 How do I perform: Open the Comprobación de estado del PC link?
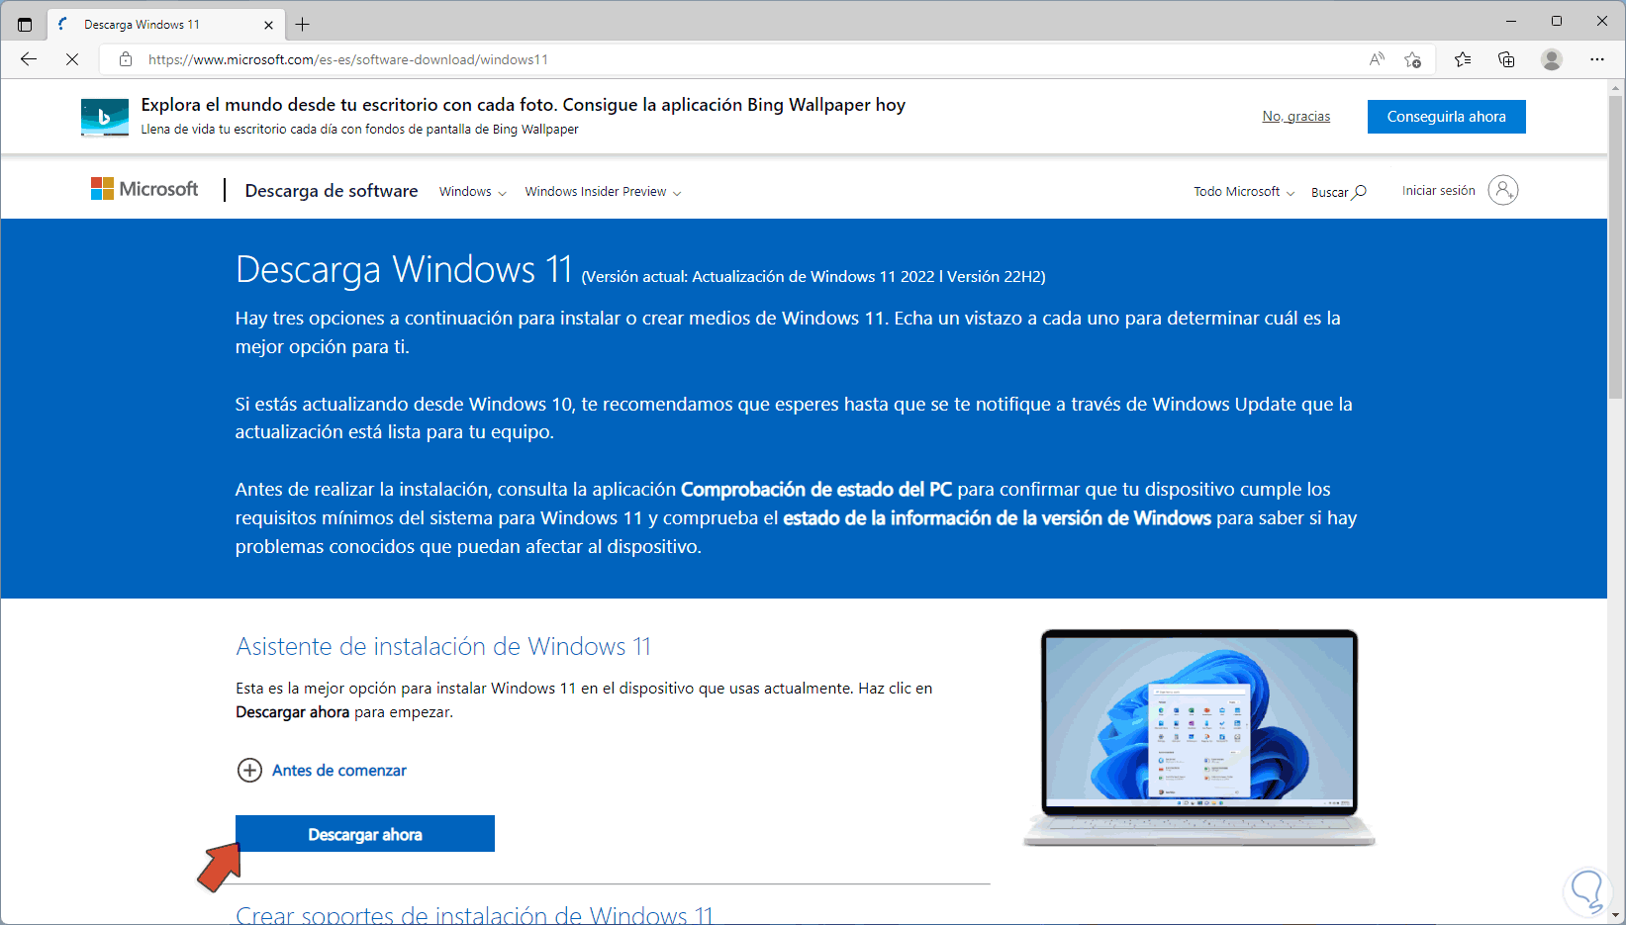point(816,490)
